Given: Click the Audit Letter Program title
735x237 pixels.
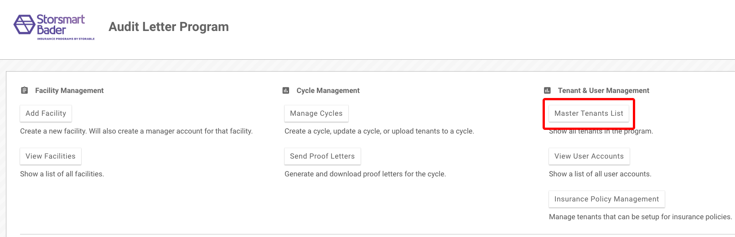Looking at the screenshot, I should pyautogui.click(x=169, y=27).
